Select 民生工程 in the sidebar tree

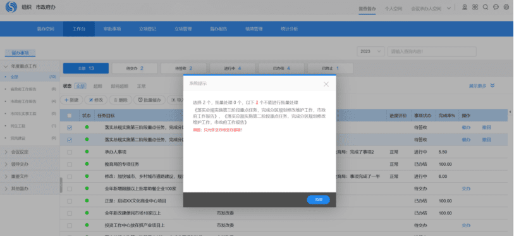click(18, 126)
